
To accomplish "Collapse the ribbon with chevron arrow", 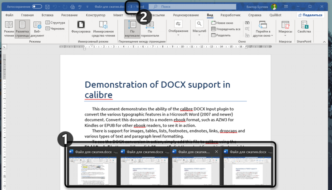I will click(x=324, y=42).
